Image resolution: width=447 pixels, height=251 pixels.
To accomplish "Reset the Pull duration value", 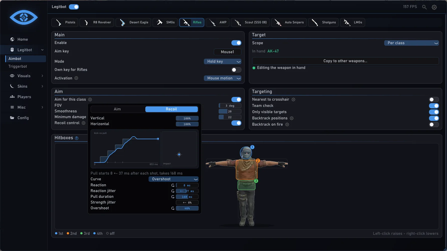I will click(x=173, y=197).
